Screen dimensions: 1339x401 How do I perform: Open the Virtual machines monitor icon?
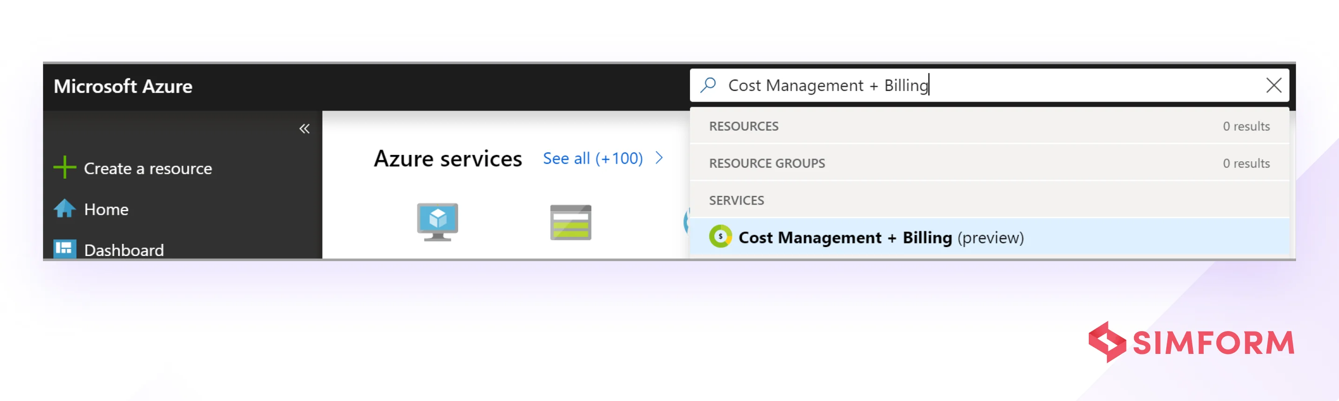tap(437, 222)
